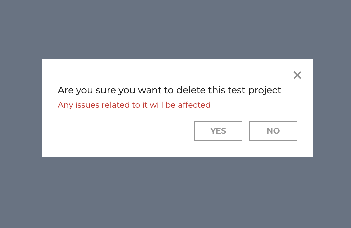Screen dimensions: 351x228
Task: Confirm deletion of the test project
Action: pos(218,131)
